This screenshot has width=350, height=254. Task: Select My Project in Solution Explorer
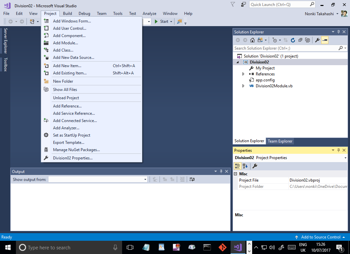[265, 68]
